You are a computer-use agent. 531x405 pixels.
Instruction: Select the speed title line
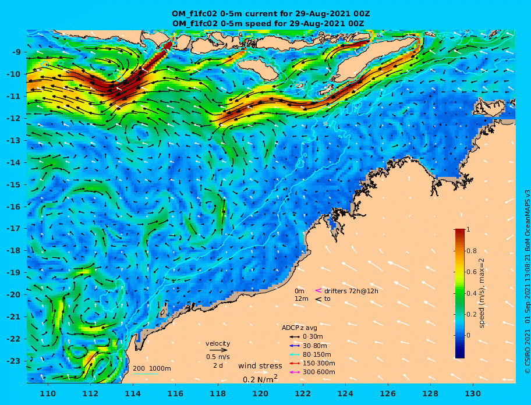[x=268, y=24]
